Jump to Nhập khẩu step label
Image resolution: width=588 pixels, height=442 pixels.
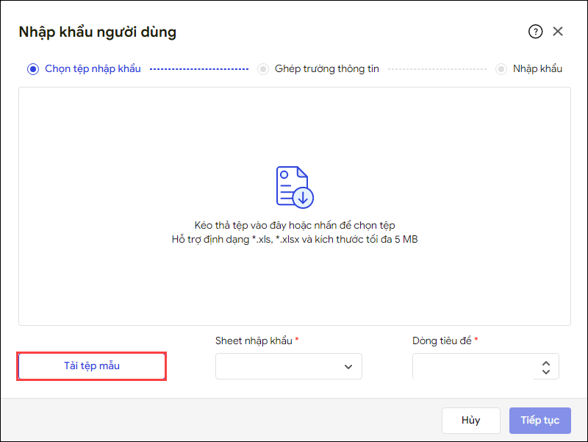[537, 69]
